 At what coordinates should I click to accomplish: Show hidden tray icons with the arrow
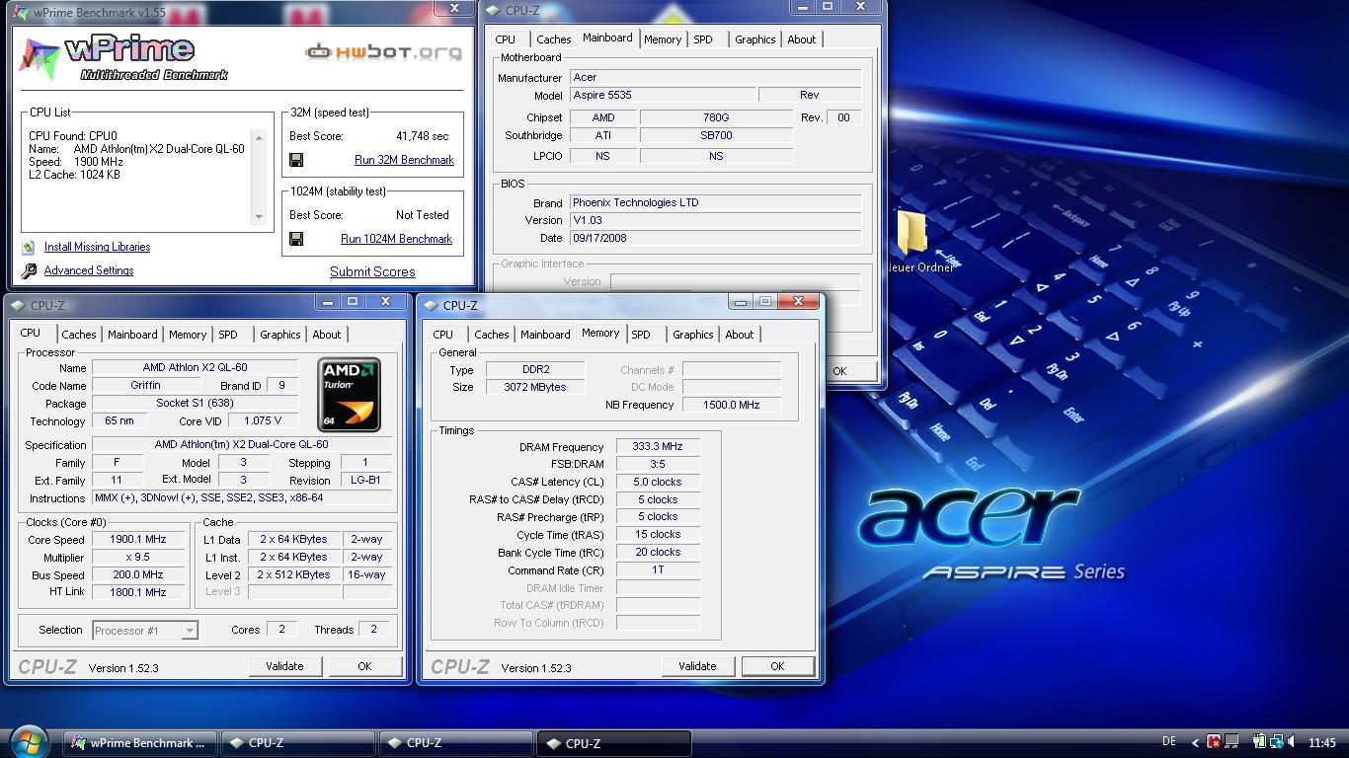[1195, 743]
